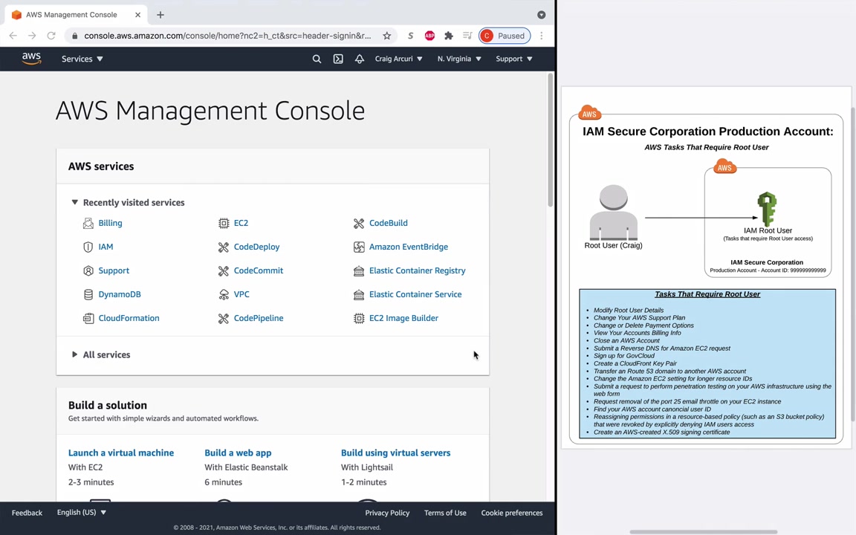Click the Elastic Container Service icon
The width and height of the screenshot is (856, 535).
[359, 294]
